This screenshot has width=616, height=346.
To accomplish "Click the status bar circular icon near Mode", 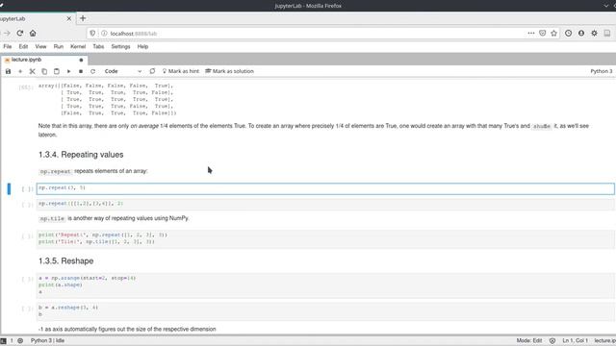I will pos(552,340).
